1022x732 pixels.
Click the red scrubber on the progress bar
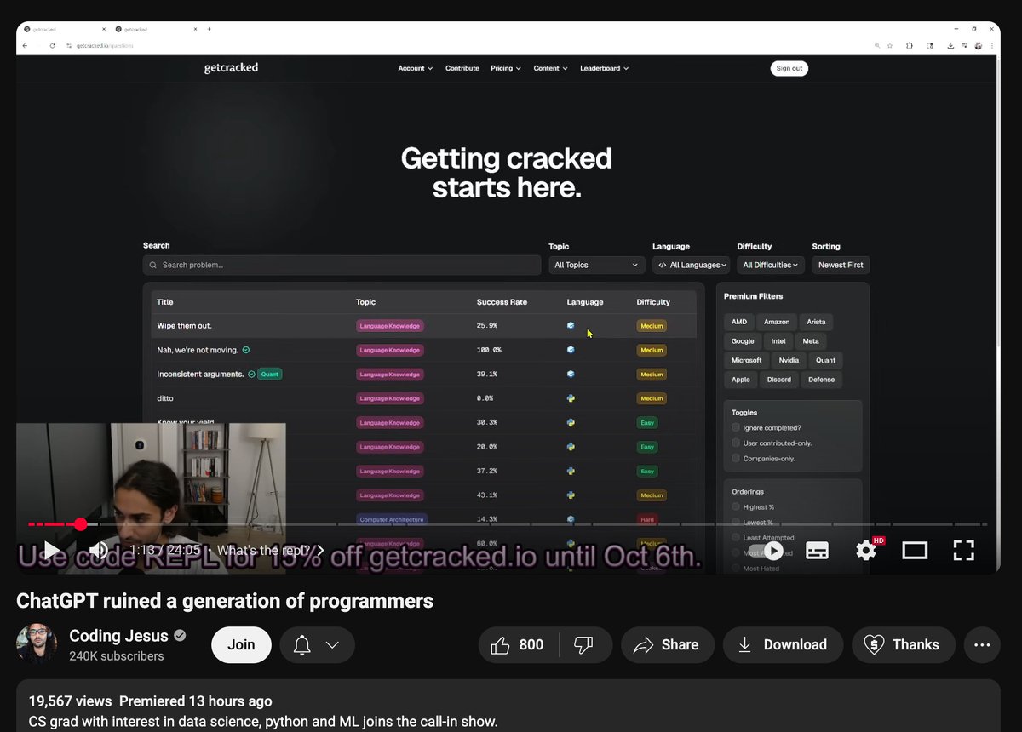(80, 524)
